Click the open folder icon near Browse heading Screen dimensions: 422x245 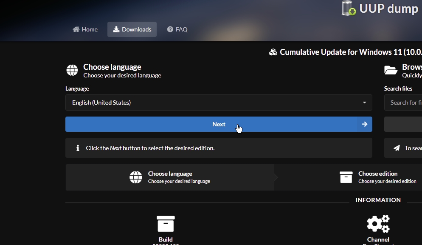point(391,70)
